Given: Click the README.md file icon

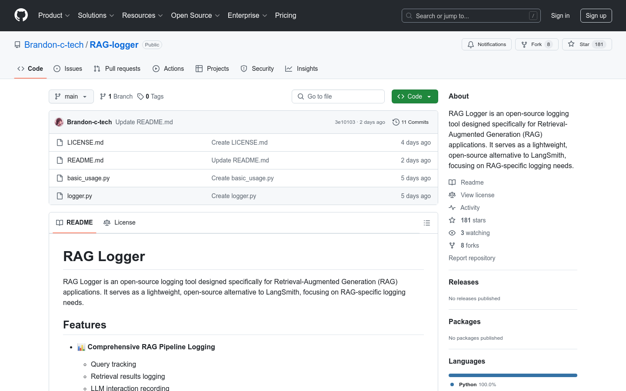Looking at the screenshot, I should click(60, 160).
